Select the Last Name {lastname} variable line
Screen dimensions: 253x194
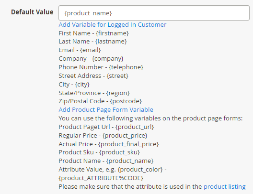point(93,42)
